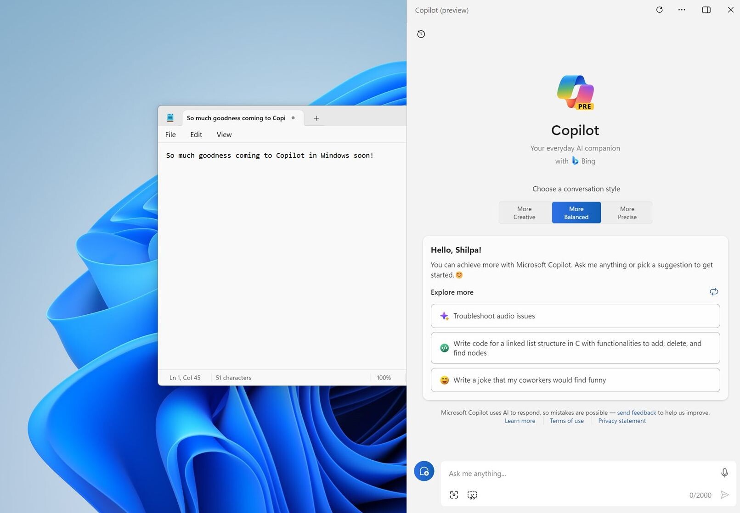Pick the linked list code suggestion

pos(575,348)
